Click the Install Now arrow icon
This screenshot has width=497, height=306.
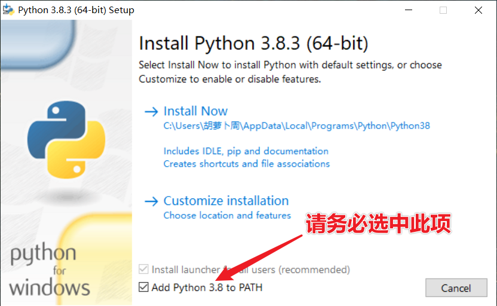point(151,112)
